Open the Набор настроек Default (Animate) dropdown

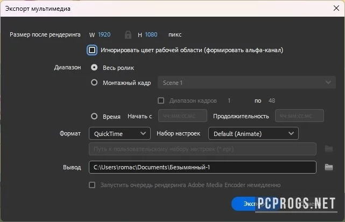tap(254, 133)
